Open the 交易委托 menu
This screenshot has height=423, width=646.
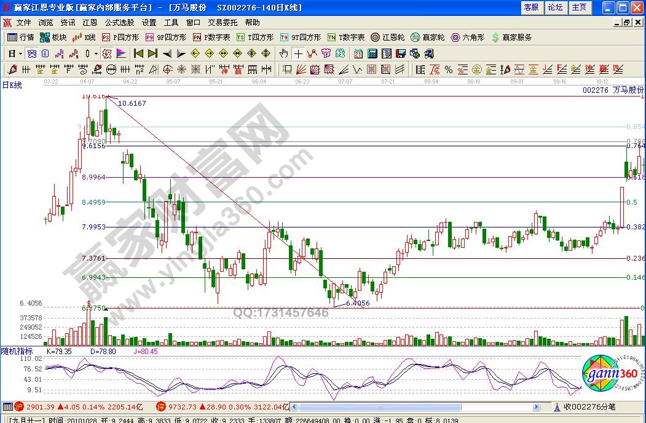[223, 23]
